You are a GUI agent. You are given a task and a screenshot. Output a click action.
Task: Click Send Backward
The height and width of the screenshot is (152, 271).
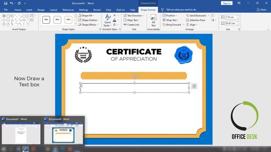(196, 16)
